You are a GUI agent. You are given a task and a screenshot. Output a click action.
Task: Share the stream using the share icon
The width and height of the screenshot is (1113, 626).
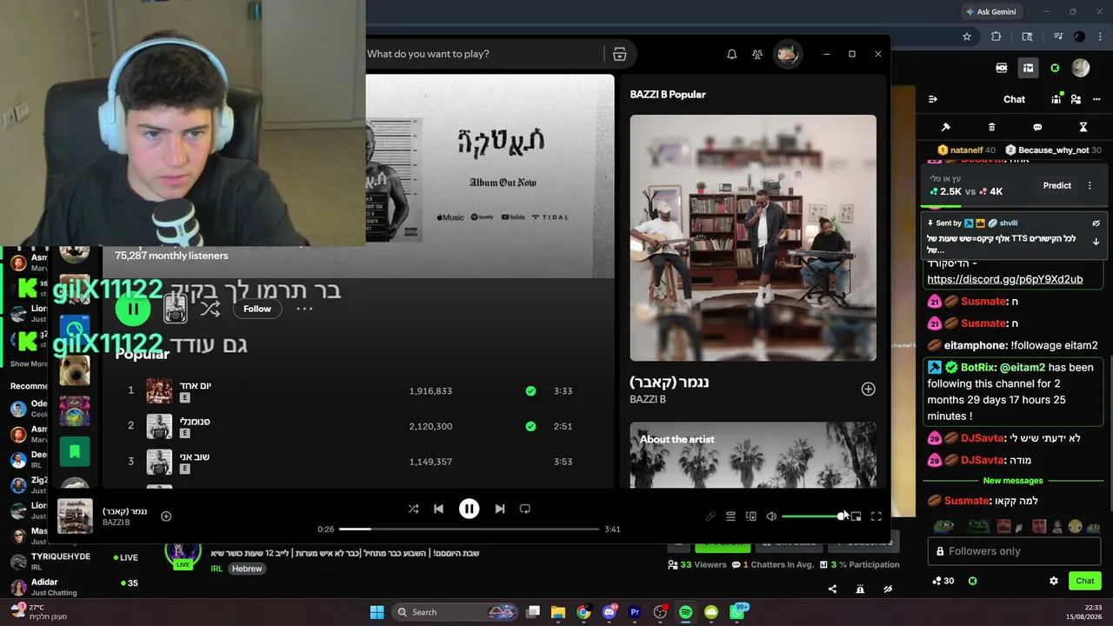(x=832, y=589)
